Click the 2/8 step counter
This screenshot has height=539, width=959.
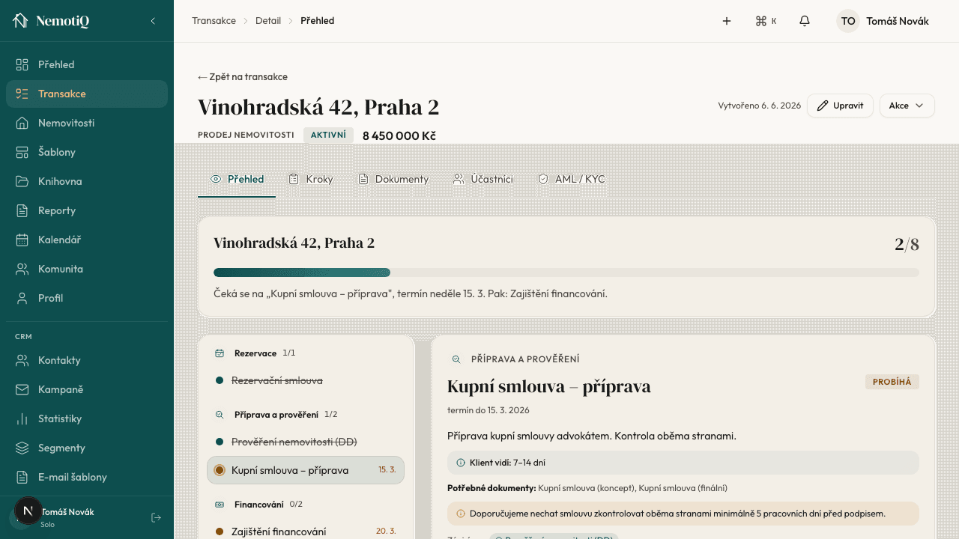tap(907, 244)
